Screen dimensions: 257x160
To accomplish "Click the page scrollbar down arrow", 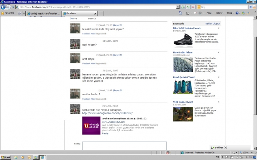I will (255, 148).
